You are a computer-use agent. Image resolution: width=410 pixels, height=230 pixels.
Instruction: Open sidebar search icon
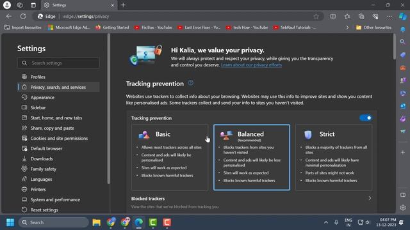coord(403,42)
